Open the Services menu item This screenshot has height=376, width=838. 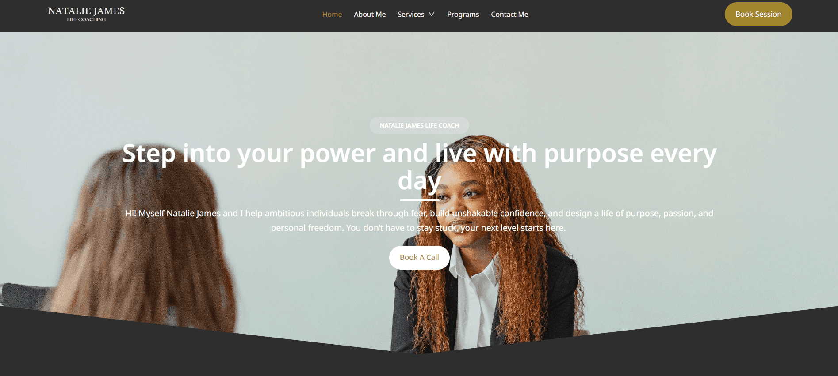click(411, 14)
